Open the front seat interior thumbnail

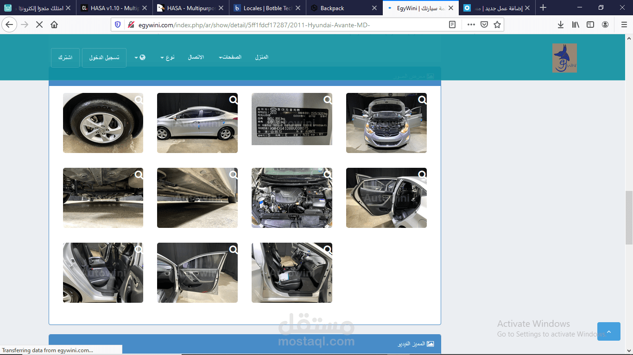(292, 273)
